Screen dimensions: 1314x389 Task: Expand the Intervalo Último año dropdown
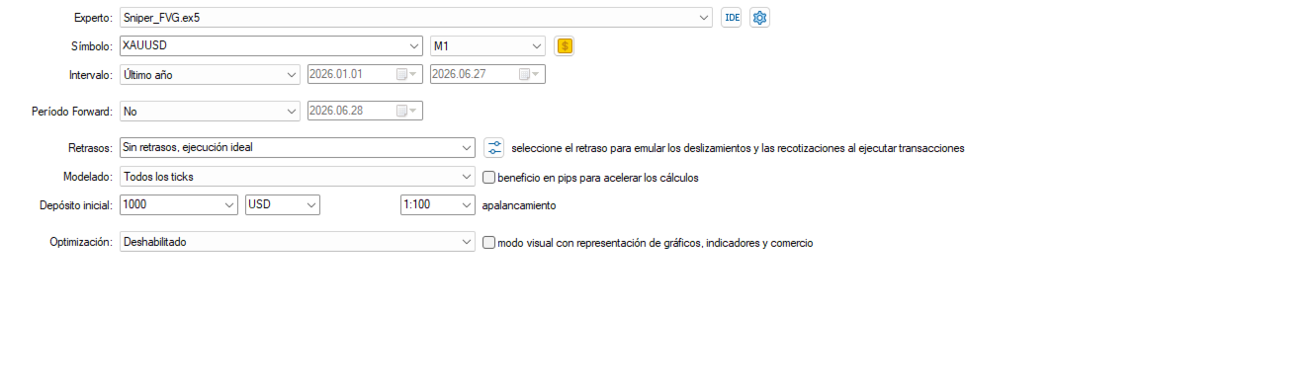tap(291, 74)
